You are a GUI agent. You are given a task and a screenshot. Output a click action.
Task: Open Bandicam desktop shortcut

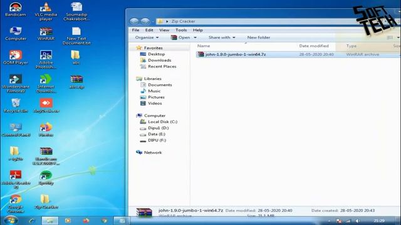(16, 10)
